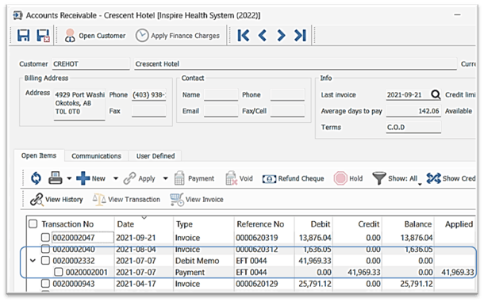484x302 pixels.
Task: Click the View Transaction scales icon
Action: pos(99,199)
